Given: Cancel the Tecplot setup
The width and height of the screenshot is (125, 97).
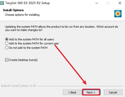Looking at the screenshot, I should pyautogui.click(x=113, y=92).
